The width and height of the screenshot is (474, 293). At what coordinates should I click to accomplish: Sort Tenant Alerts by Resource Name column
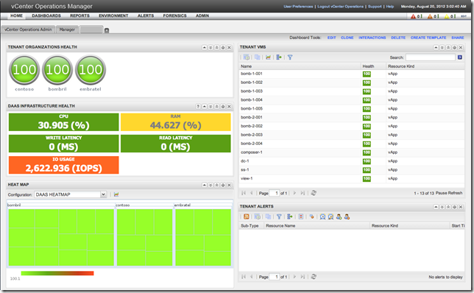[316, 225]
